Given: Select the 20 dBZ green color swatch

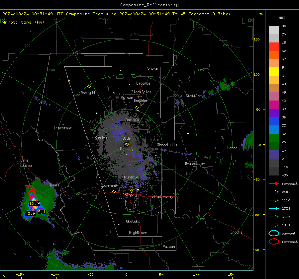Looking at the screenshot, I should pos(274,138).
